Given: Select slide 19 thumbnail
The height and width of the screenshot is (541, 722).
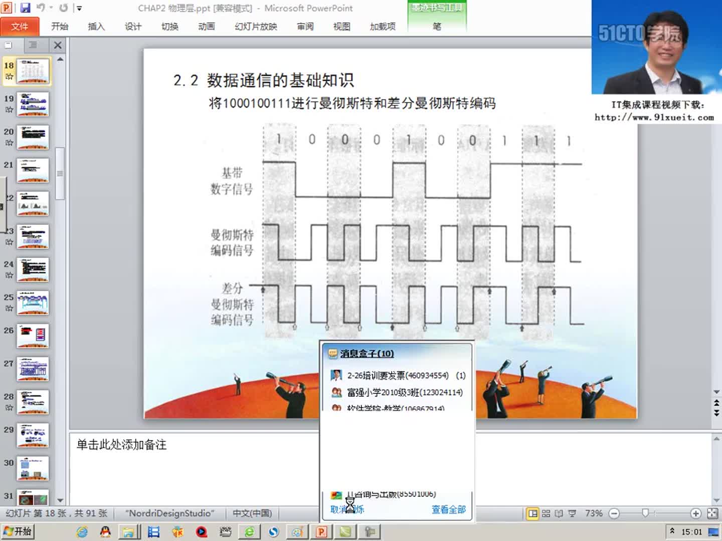Looking at the screenshot, I should click(33, 104).
